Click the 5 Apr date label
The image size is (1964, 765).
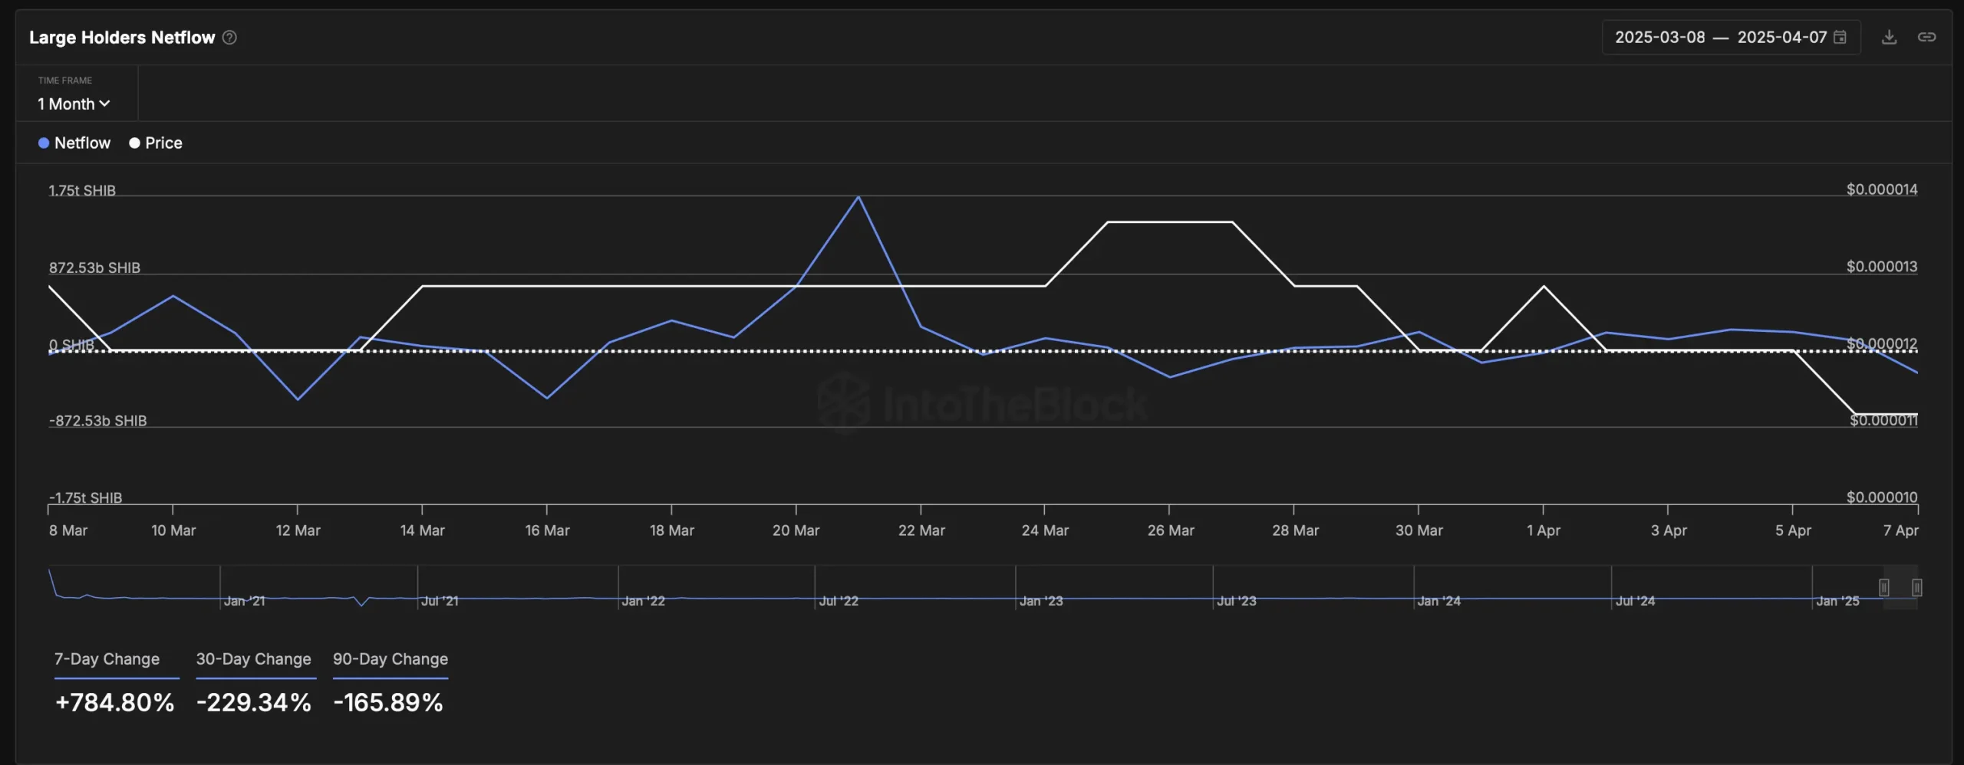tap(1793, 530)
